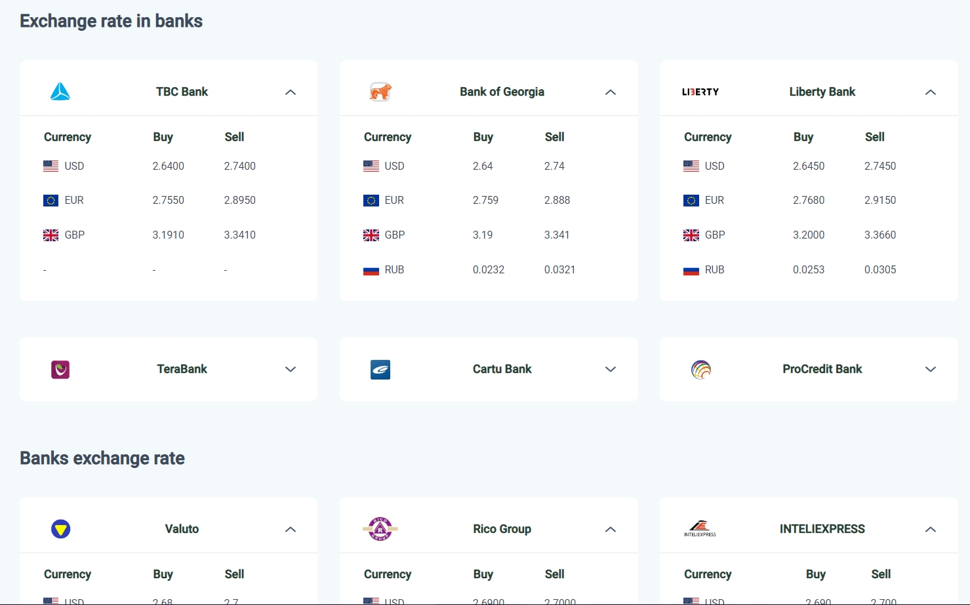Collapse the Bank of Georgia rates card
The width and height of the screenshot is (970, 605).
coord(611,92)
